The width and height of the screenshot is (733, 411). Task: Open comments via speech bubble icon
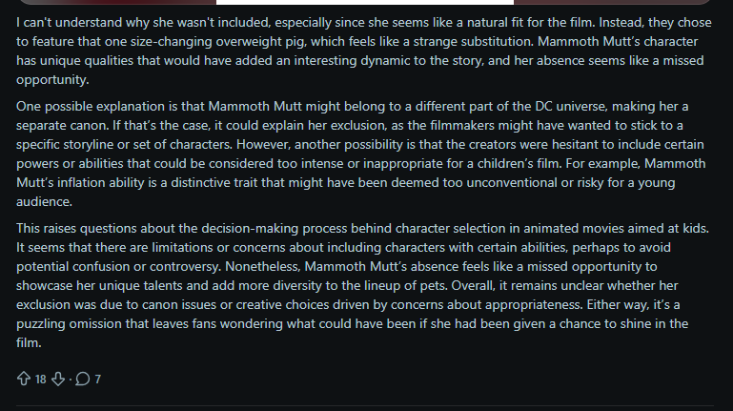click(x=82, y=379)
